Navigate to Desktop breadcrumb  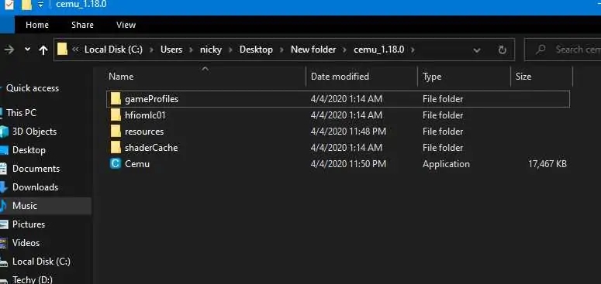[x=256, y=50]
